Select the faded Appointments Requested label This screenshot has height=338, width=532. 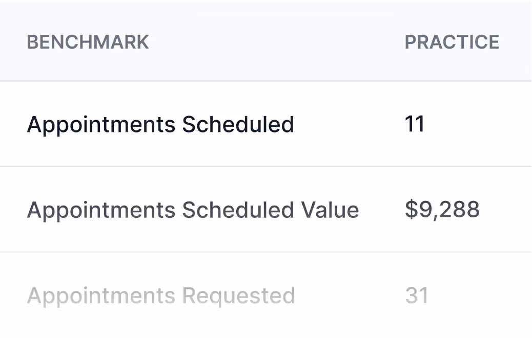[x=161, y=296]
